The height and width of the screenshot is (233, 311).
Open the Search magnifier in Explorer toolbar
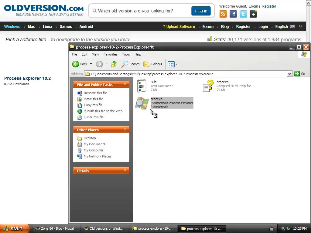[125, 64]
